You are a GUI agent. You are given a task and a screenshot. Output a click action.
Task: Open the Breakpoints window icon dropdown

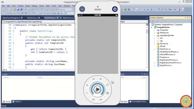[x=181, y=9]
